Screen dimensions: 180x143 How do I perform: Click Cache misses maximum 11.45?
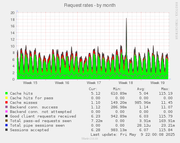(x=167, y=103)
